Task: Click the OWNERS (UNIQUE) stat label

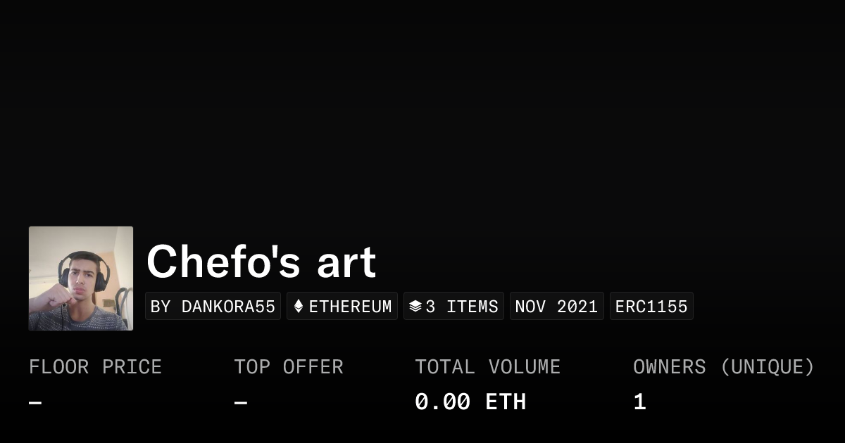Action: point(723,367)
